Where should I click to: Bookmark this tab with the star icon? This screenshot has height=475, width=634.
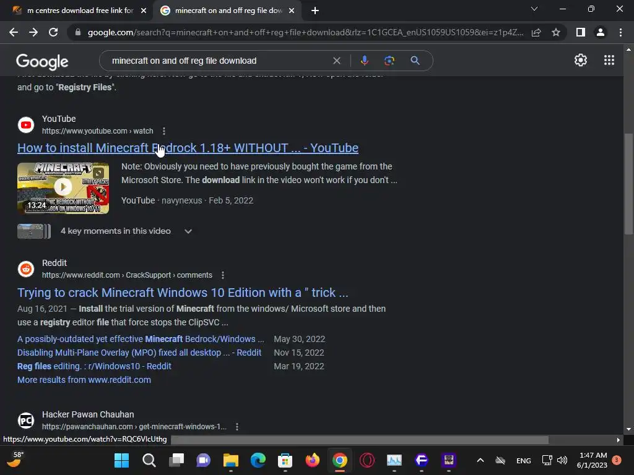click(556, 32)
